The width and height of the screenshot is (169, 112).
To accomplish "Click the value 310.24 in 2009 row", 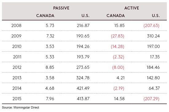I will (153, 36).
